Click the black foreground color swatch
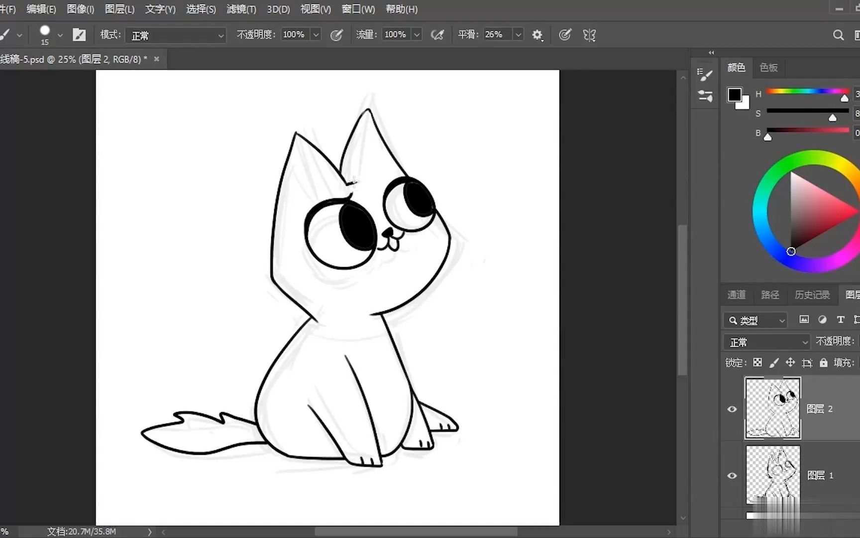The image size is (860, 538). 734,94
